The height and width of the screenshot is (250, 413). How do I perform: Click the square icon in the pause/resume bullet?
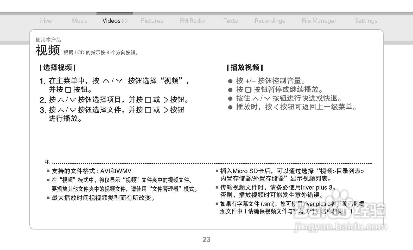[248, 90]
